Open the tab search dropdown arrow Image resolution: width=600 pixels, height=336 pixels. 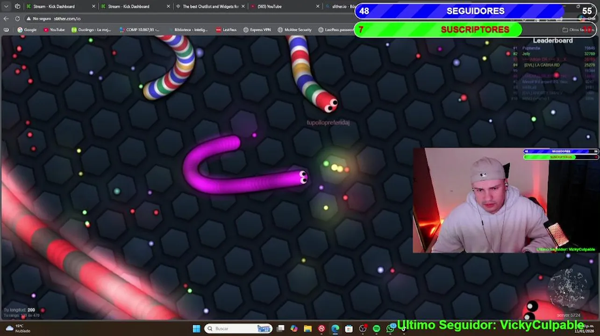(6, 7)
